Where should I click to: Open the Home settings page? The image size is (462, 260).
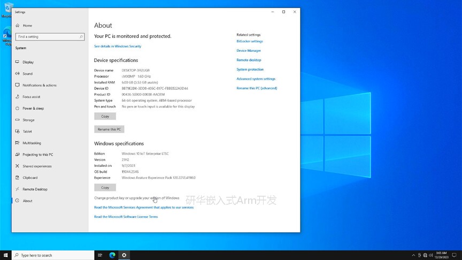click(x=27, y=26)
